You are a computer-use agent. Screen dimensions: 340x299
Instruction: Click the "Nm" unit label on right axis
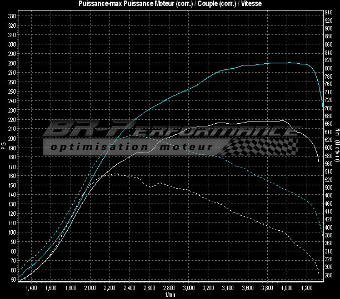(337, 131)
